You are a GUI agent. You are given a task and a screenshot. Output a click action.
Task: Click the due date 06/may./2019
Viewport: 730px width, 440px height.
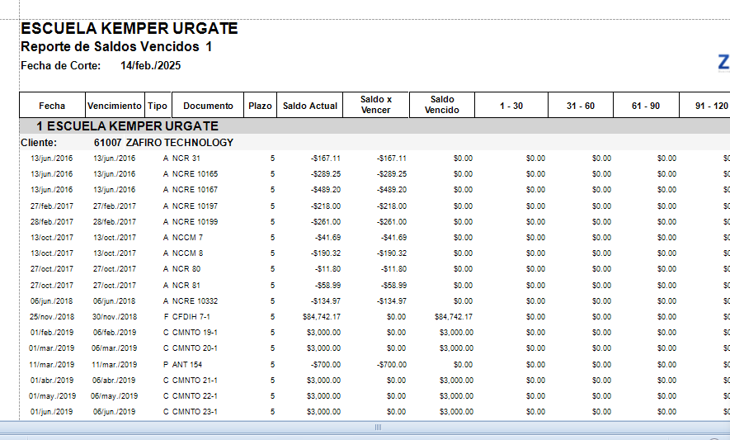tap(115, 396)
